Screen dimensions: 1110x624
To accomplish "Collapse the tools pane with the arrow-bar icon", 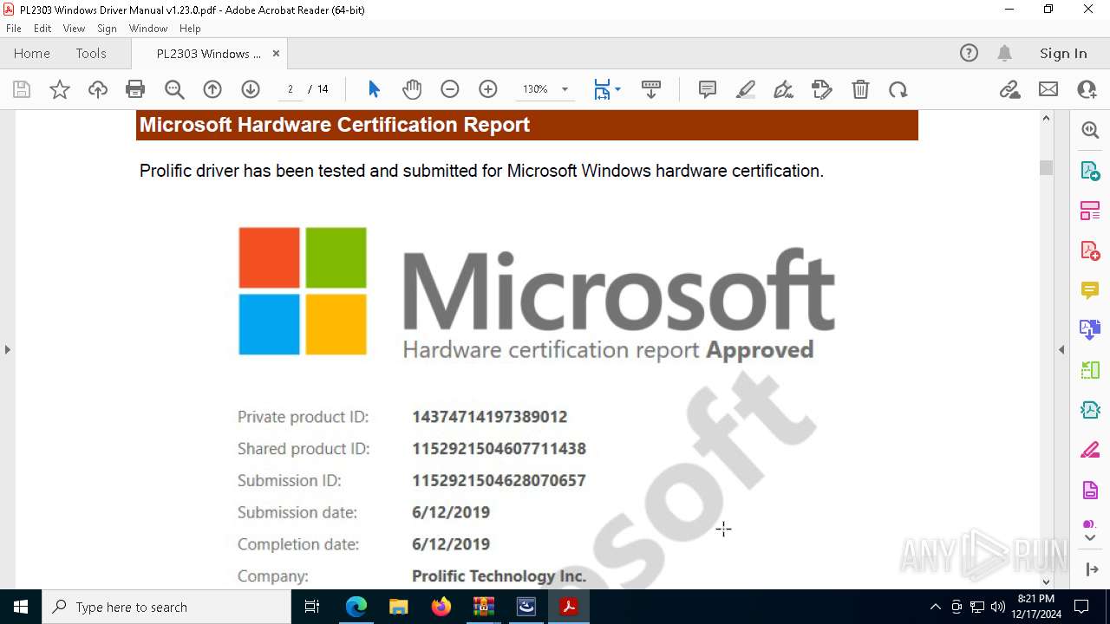I will (1090, 569).
